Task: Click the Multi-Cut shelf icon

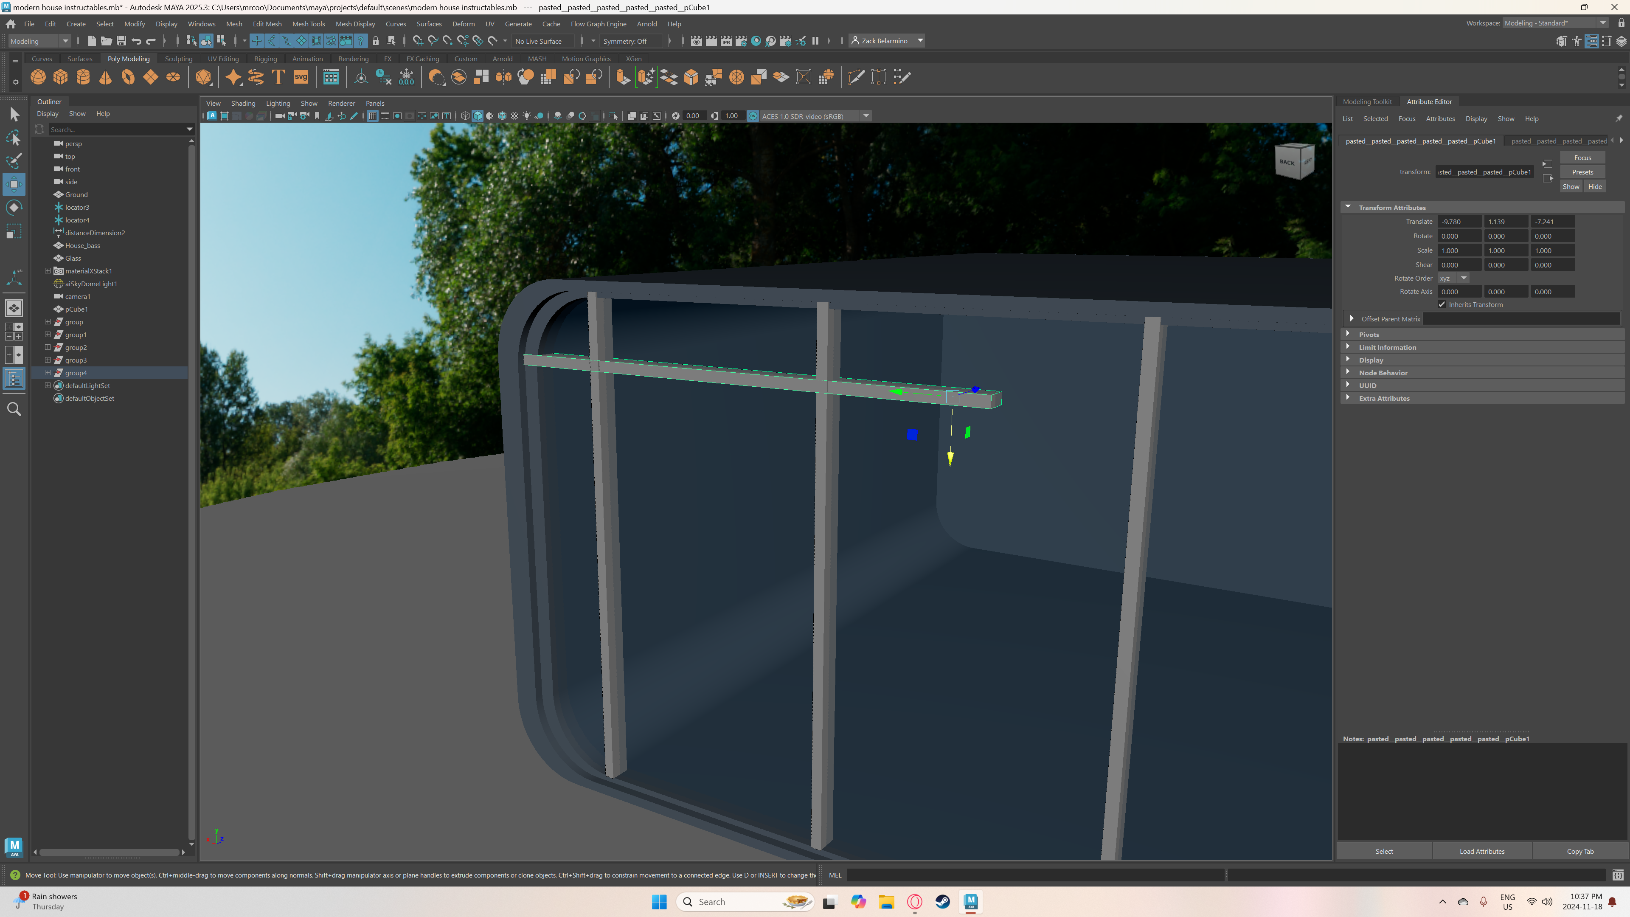Action: pyautogui.click(x=856, y=77)
